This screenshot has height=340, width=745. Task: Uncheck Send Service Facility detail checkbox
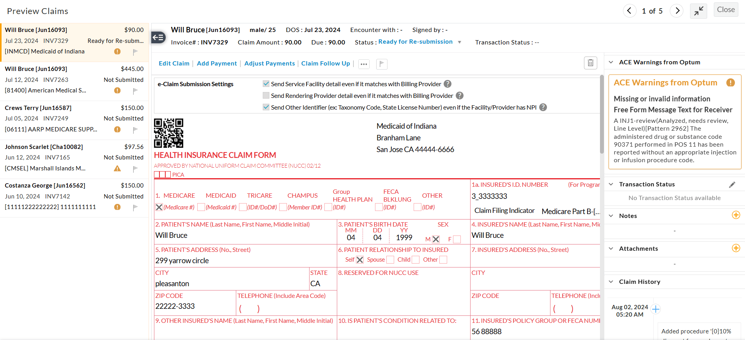click(266, 84)
